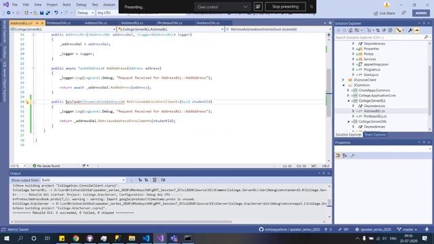This screenshot has width=434, height=244.
Task: Open VS Code from the taskbar
Action: [x=146, y=238]
